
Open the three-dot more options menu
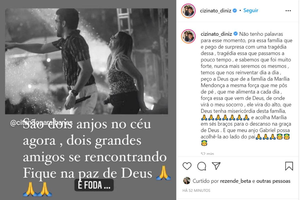tap(288, 11)
